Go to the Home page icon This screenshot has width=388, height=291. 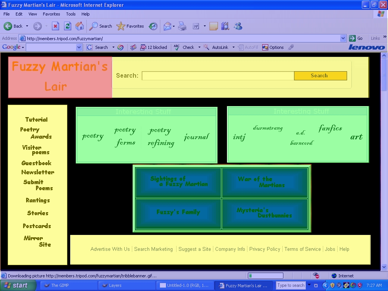click(x=80, y=26)
